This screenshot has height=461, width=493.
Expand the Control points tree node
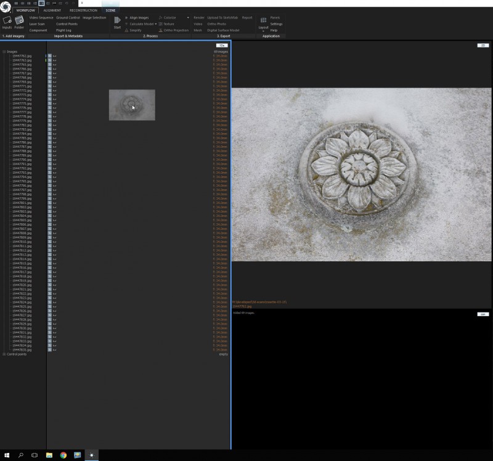click(x=4, y=354)
